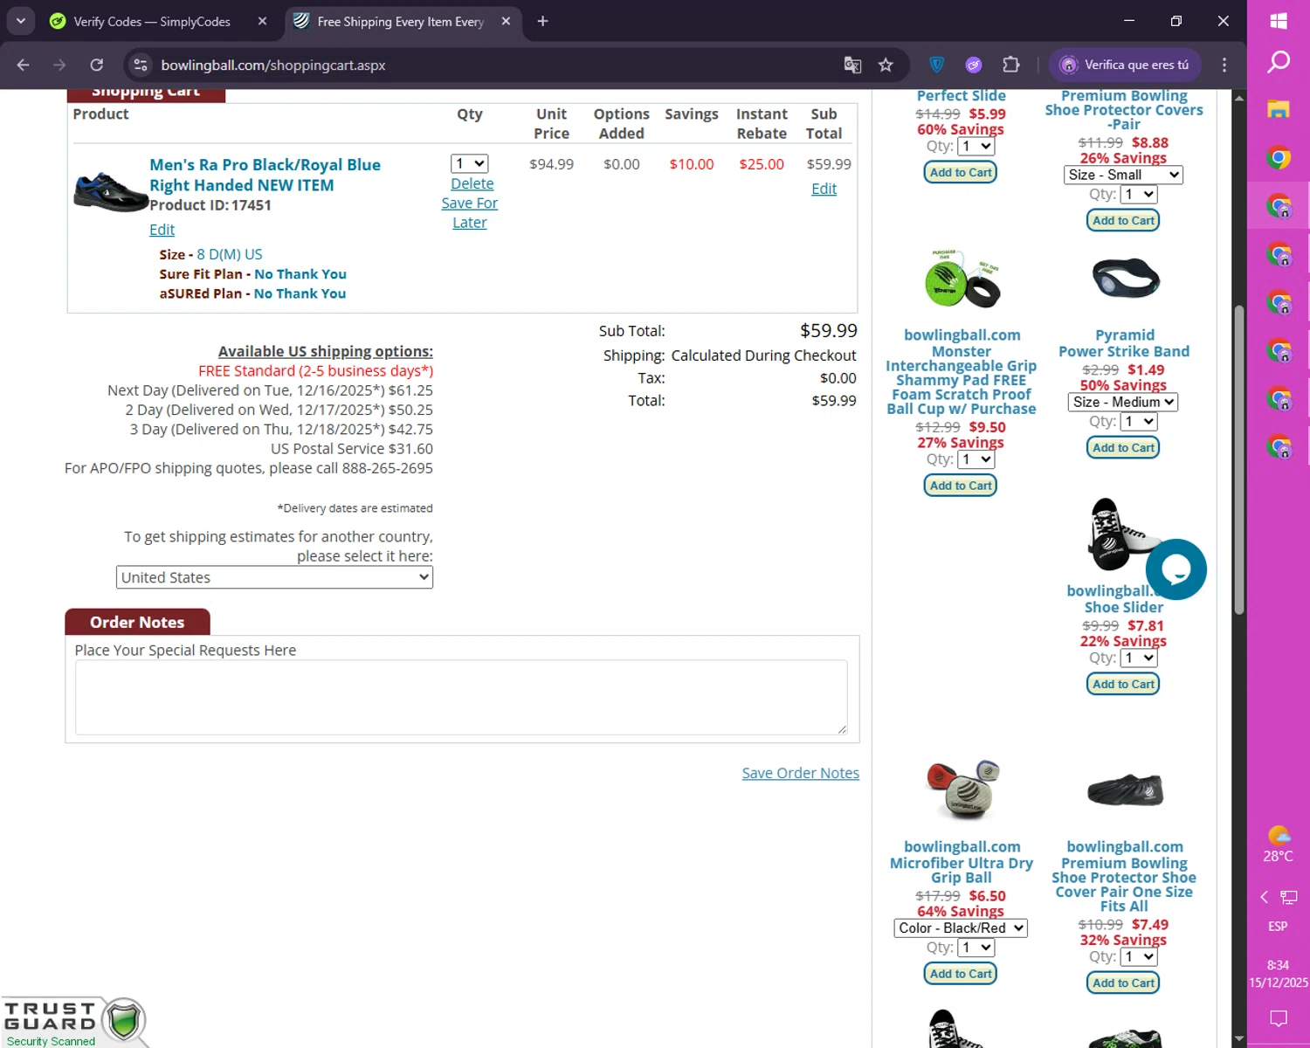
Task: Click the purple SimplyCodes extension icon
Action: [974, 65]
